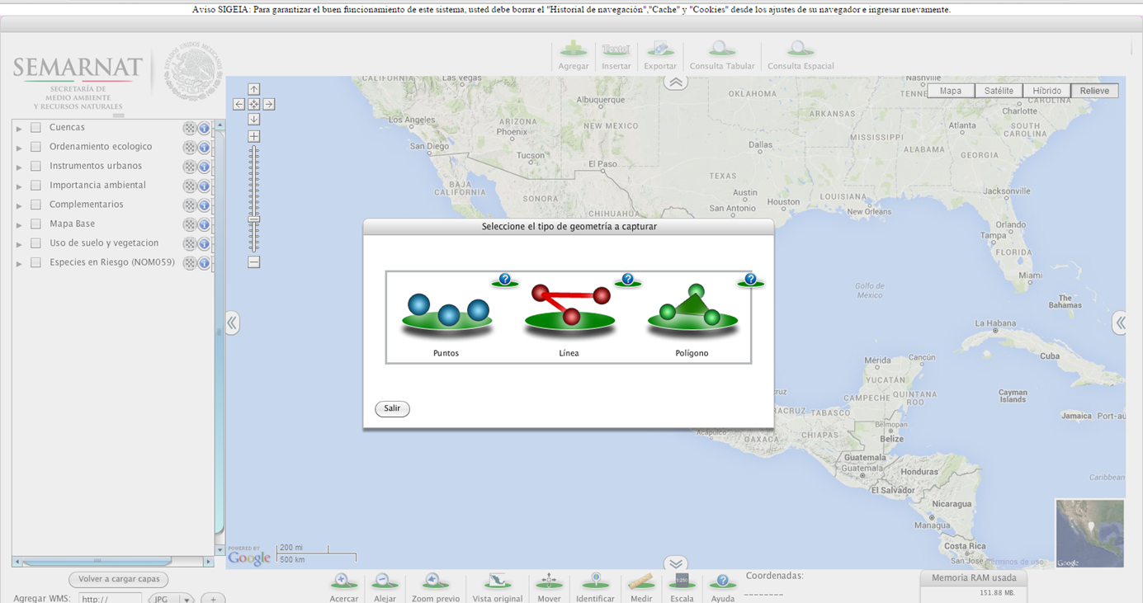Screen dimensions: 1143x603
Task: Click the Acercar zoom-in tool
Action: tap(343, 582)
